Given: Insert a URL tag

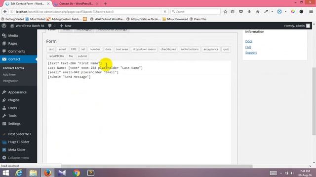Looking at the screenshot, I should (74, 49).
